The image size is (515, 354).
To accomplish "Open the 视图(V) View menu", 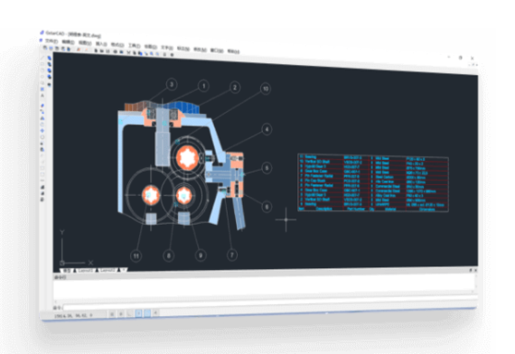I will [85, 42].
